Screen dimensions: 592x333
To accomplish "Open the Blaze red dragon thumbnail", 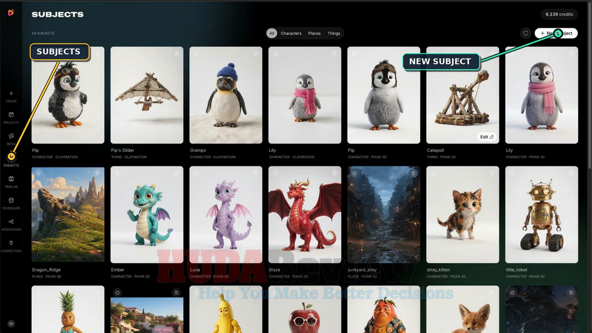I will [x=305, y=214].
